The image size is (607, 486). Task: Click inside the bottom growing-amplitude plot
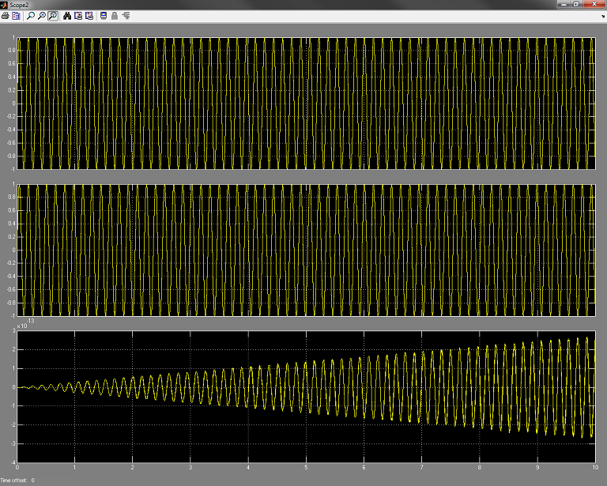[x=305, y=397]
